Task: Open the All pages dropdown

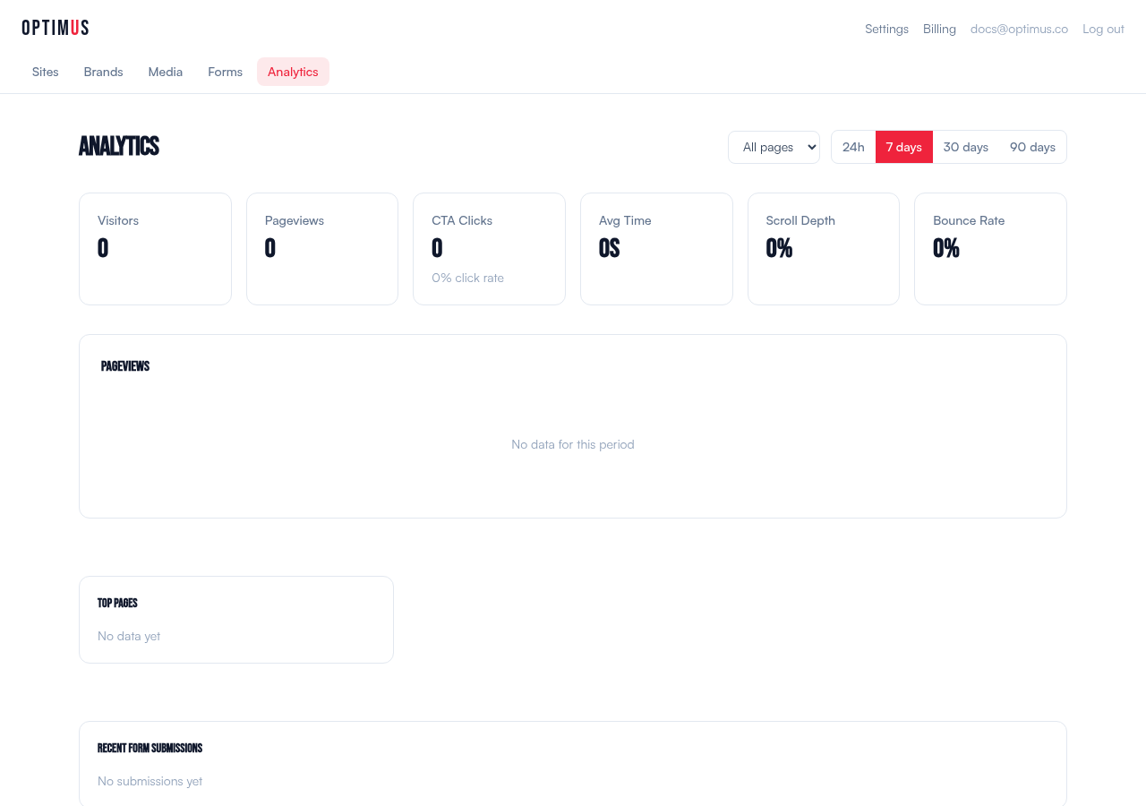Action: coord(774,146)
